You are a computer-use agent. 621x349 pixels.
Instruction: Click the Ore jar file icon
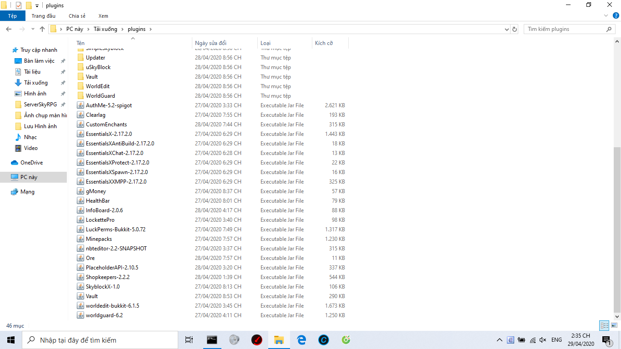[x=80, y=258]
